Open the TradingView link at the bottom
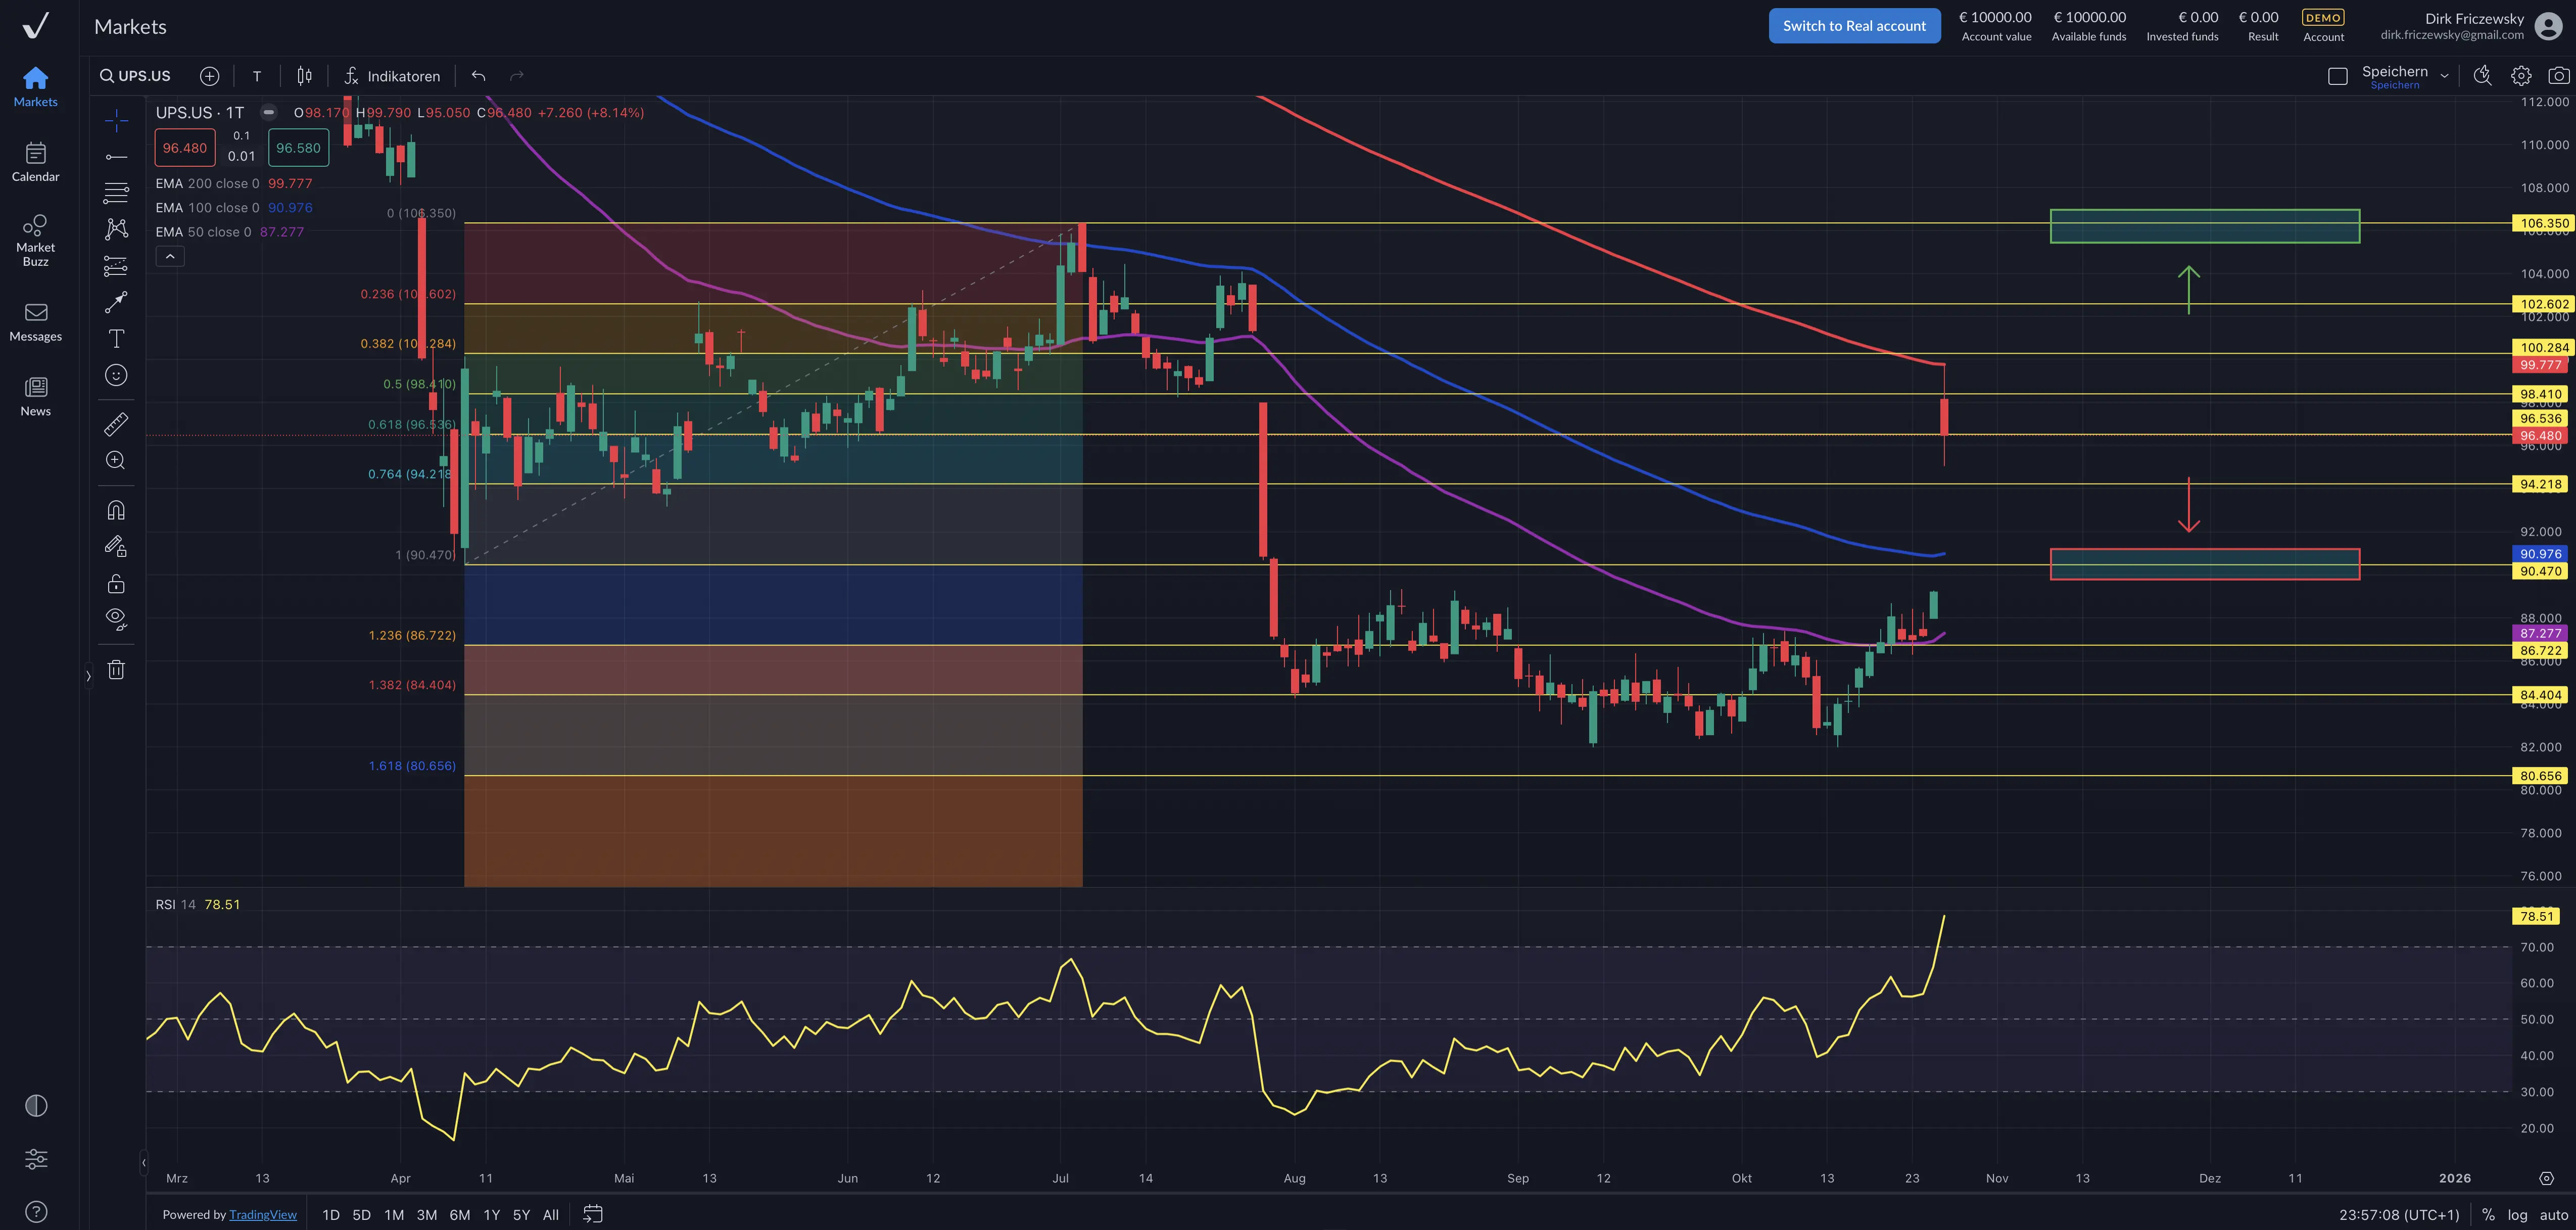This screenshot has height=1230, width=2576. click(263, 1214)
